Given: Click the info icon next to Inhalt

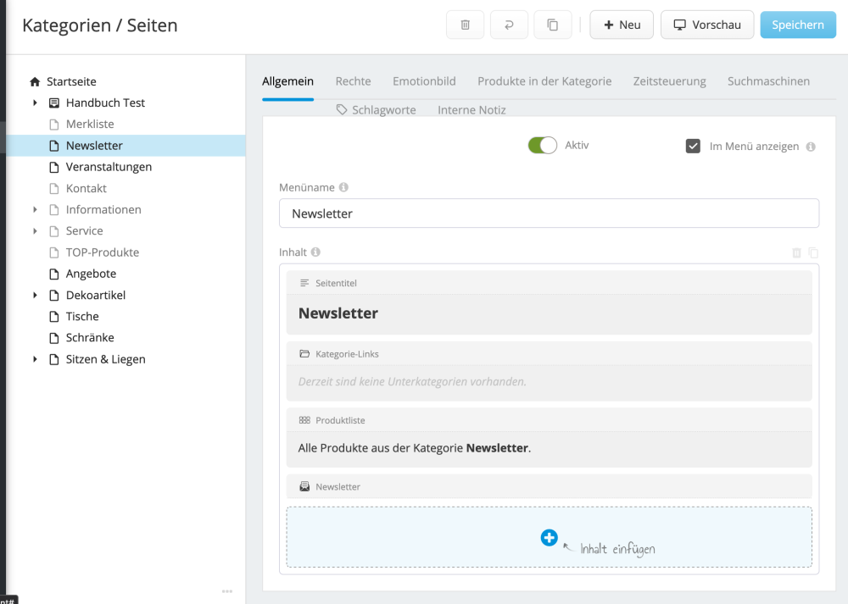Looking at the screenshot, I should tap(315, 252).
